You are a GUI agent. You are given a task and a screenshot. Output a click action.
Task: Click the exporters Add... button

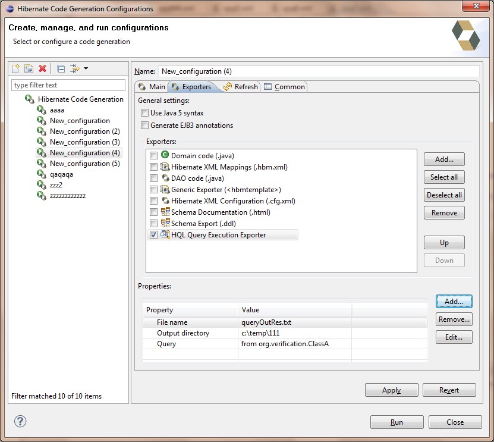coord(444,159)
